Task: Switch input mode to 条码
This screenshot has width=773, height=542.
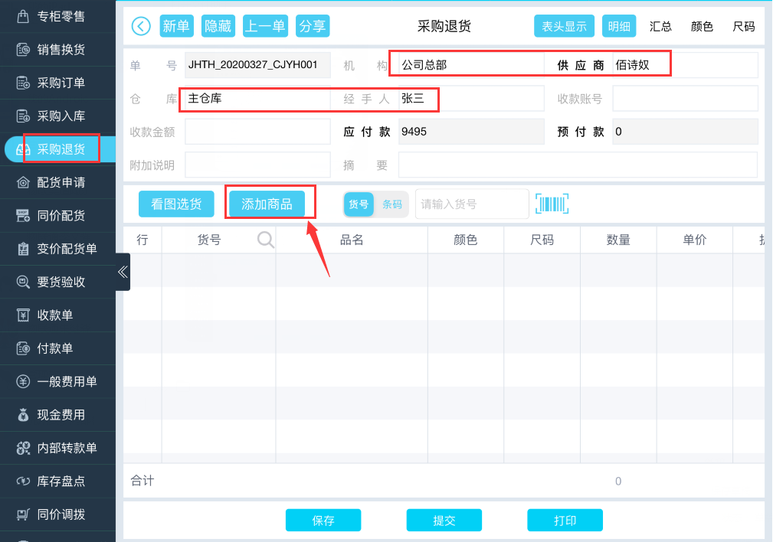Action: click(392, 204)
